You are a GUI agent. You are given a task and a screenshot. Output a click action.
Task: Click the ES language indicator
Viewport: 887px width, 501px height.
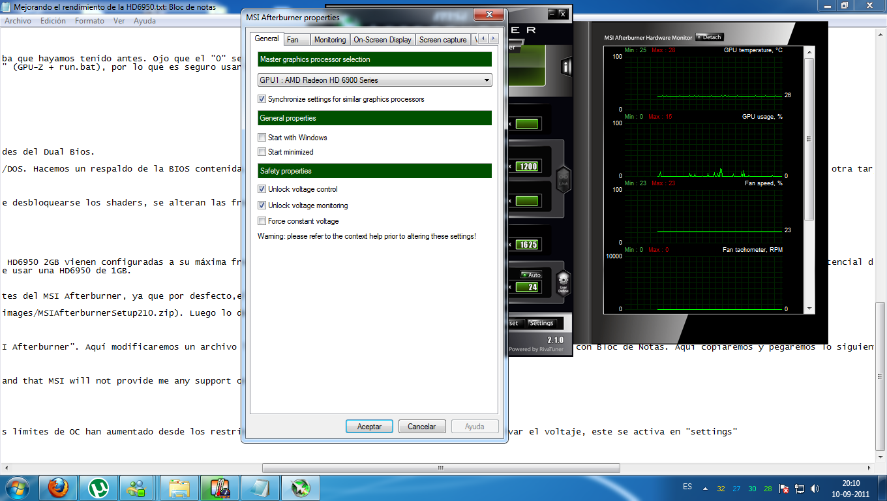[x=687, y=487]
